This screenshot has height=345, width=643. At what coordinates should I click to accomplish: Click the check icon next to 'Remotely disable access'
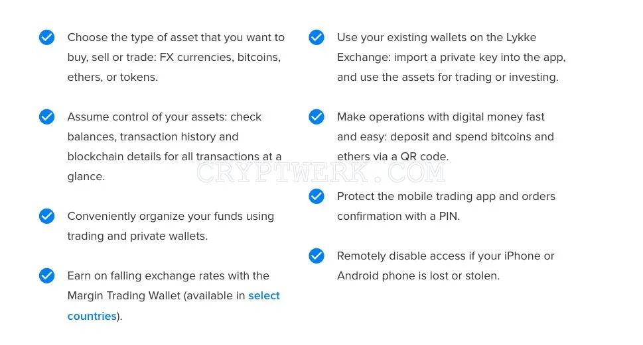pyautogui.click(x=317, y=256)
